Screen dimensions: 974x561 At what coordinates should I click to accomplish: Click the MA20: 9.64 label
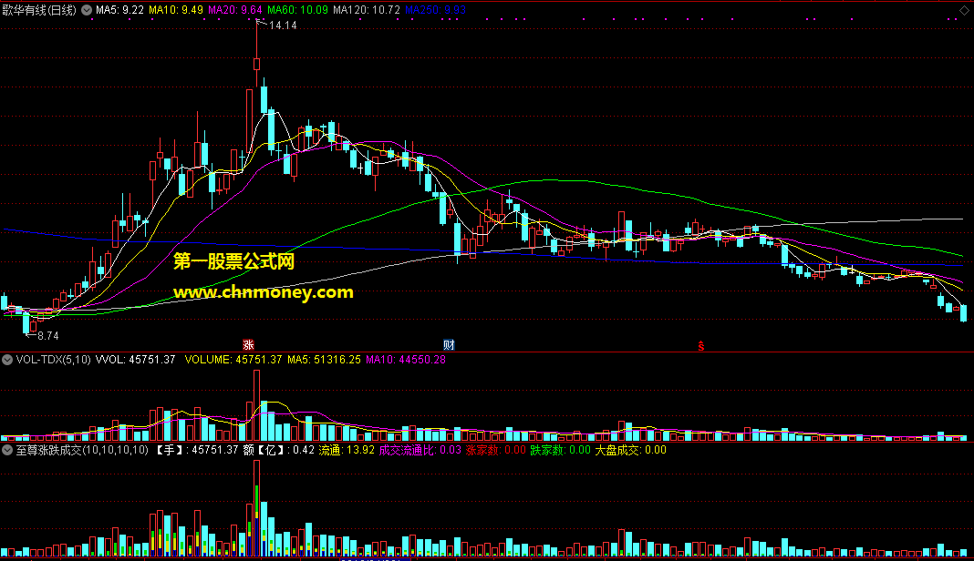[x=234, y=10]
